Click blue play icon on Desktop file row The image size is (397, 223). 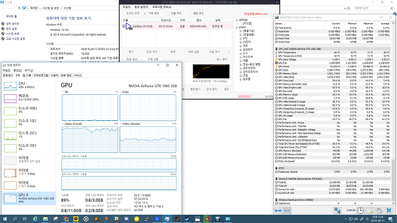click(x=128, y=26)
